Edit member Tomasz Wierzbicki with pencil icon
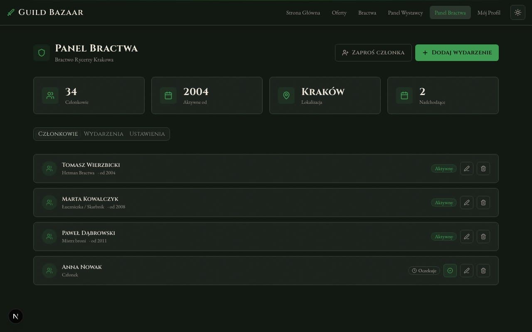This screenshot has width=532, height=332. coord(467,168)
